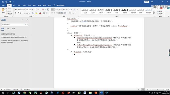
Task: Open Chrome from the taskbar
Action: pyautogui.click(x=24, y=93)
